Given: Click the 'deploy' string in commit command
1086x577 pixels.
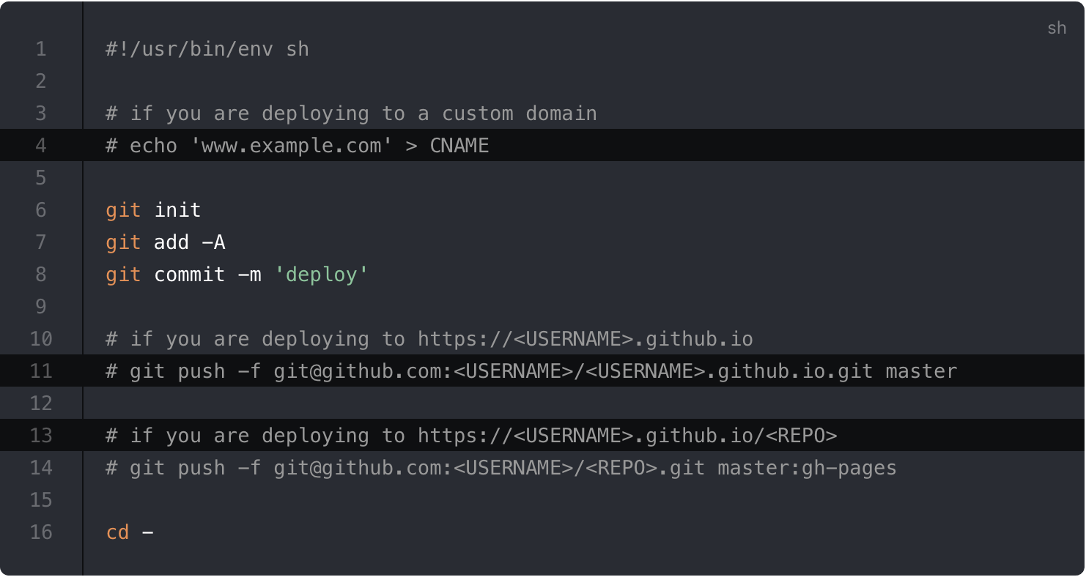Looking at the screenshot, I should [321, 275].
